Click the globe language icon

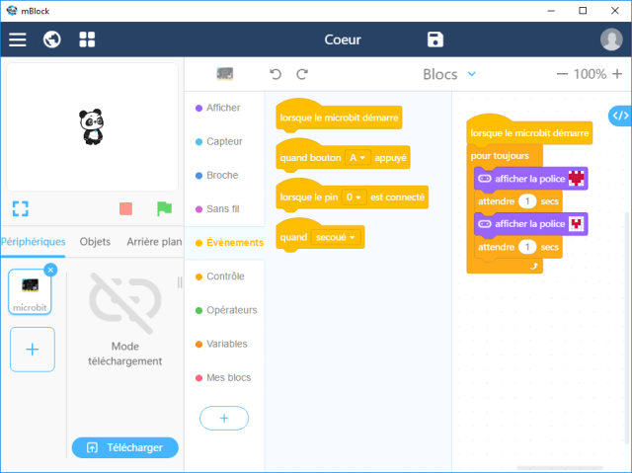[52, 39]
